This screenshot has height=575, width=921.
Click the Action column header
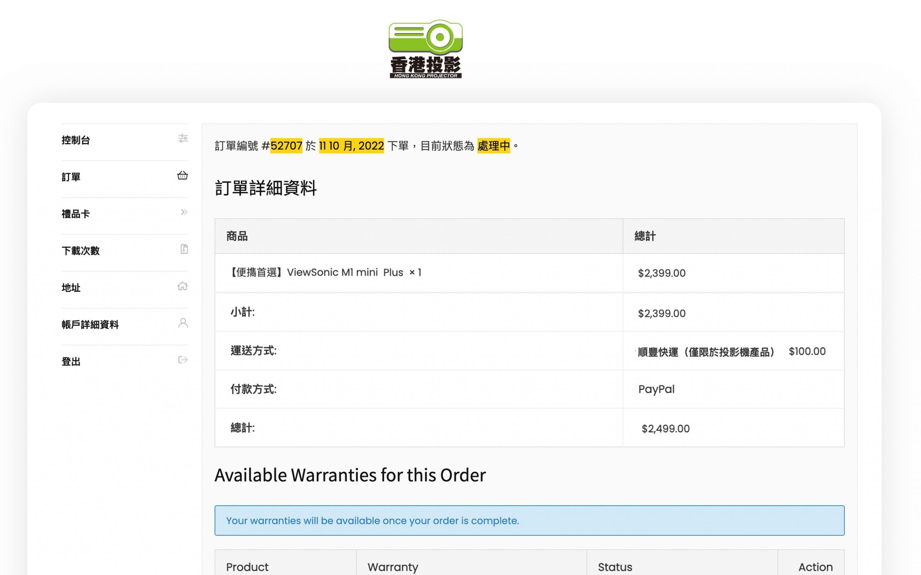[x=816, y=567]
